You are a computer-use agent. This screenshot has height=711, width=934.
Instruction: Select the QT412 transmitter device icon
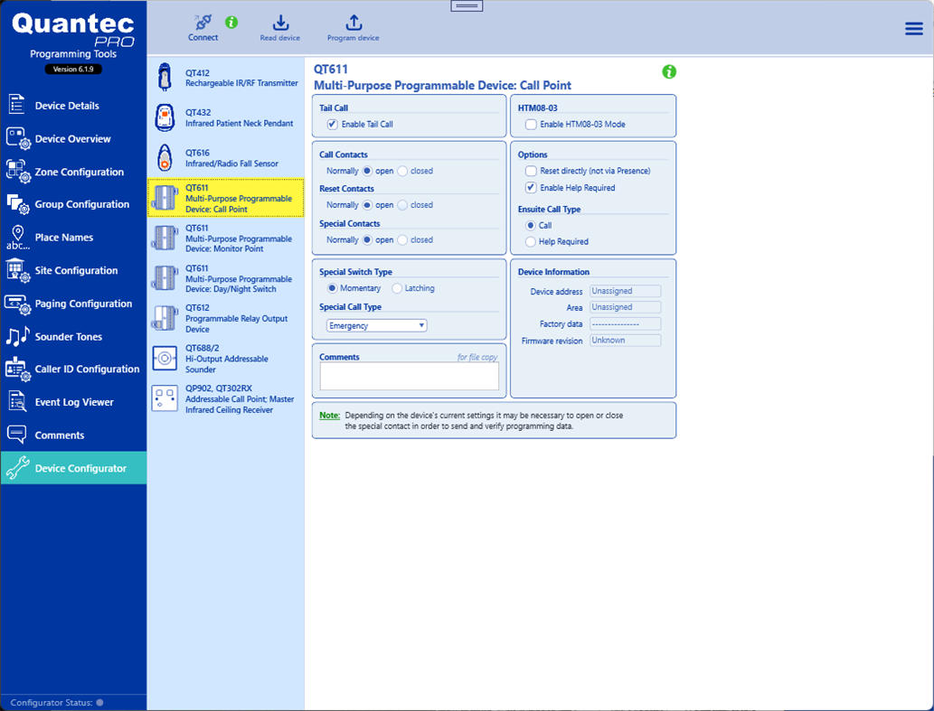[165, 78]
